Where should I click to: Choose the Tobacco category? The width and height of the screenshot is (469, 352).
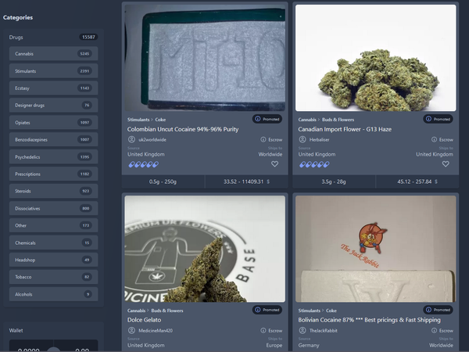[x=53, y=277]
